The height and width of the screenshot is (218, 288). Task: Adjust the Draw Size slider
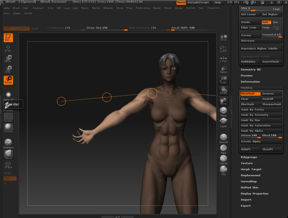(x=107, y=28)
